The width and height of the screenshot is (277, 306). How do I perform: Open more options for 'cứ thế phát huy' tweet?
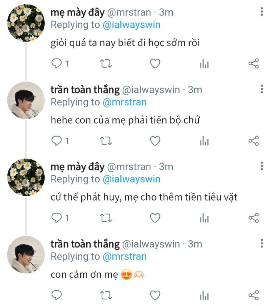click(x=262, y=166)
